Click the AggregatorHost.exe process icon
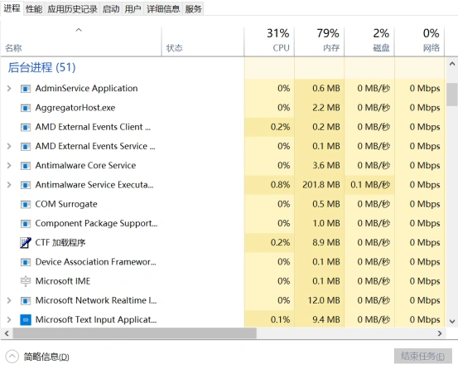 (26, 108)
